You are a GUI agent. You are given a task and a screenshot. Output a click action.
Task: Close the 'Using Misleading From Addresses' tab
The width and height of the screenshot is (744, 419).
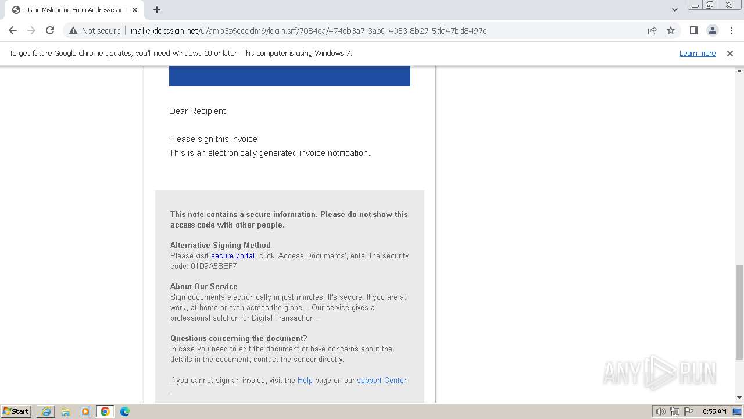[x=135, y=10]
